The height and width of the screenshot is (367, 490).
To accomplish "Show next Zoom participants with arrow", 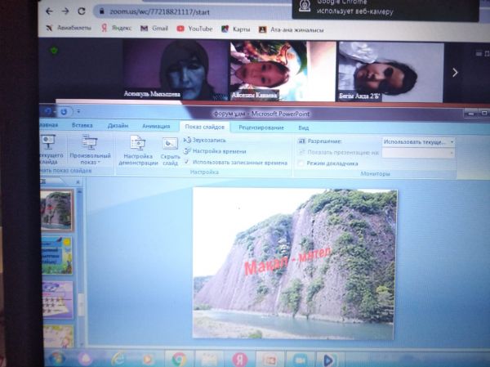I will pyautogui.click(x=455, y=72).
